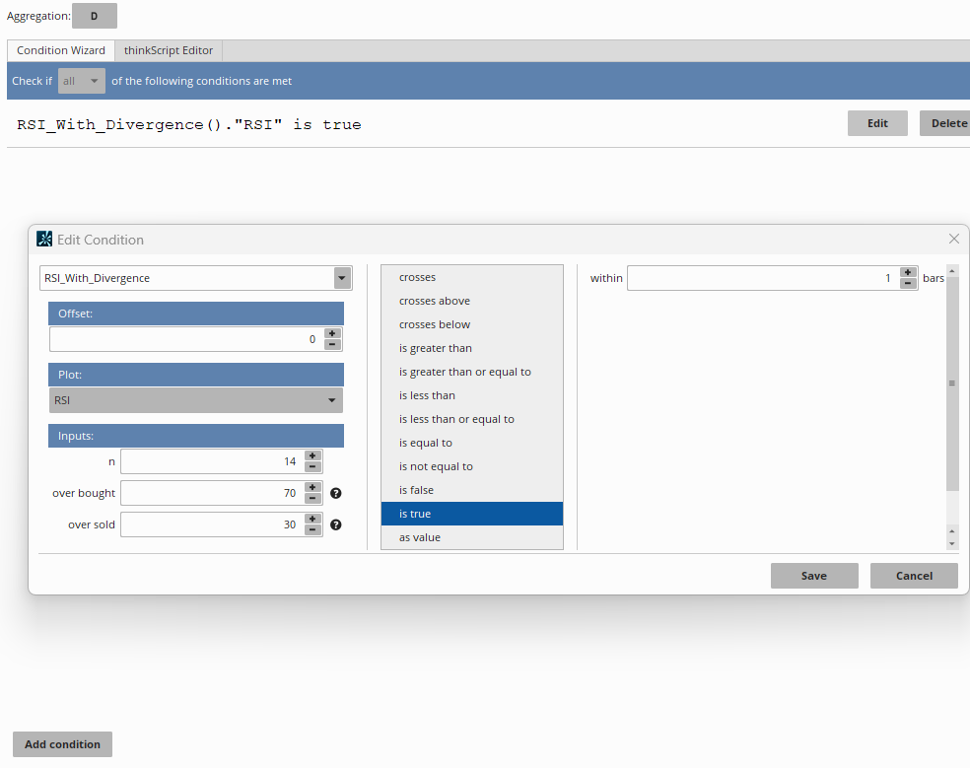Expand the Plot RSI dropdown
This screenshot has height=768, width=970.
click(x=332, y=400)
